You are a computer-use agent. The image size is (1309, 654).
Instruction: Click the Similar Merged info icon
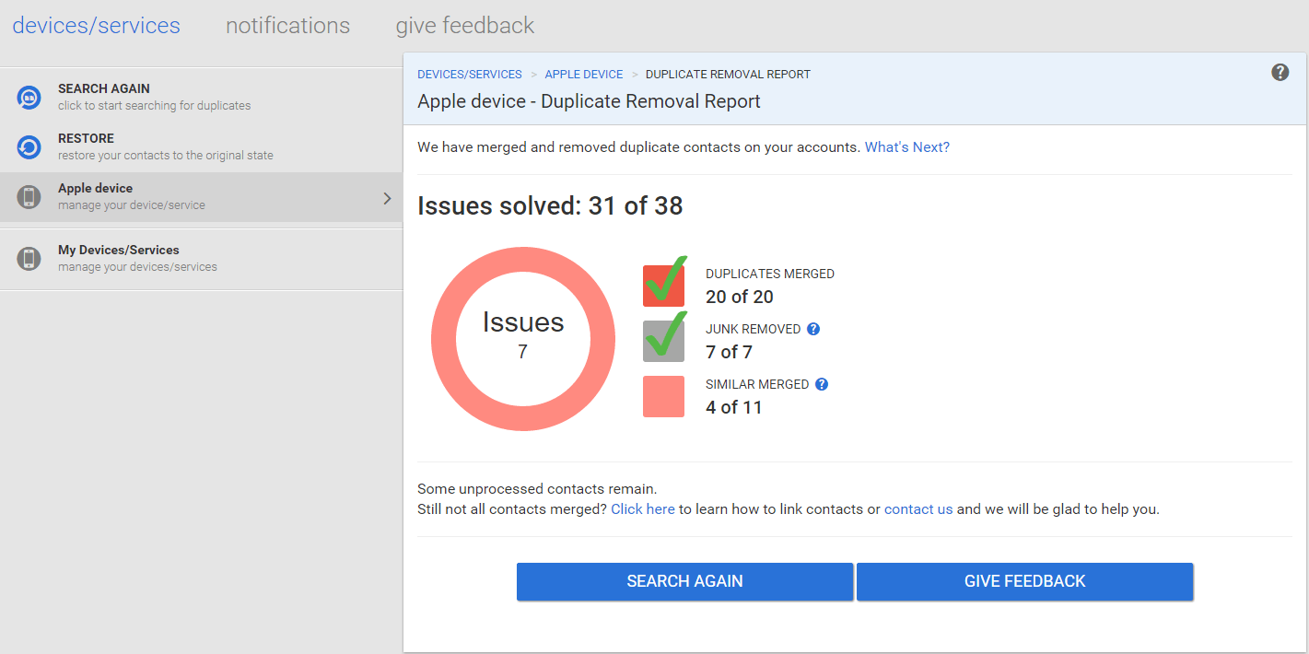pos(822,384)
